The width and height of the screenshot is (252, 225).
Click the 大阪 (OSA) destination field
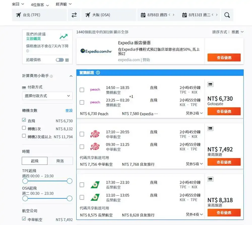click(x=109, y=15)
